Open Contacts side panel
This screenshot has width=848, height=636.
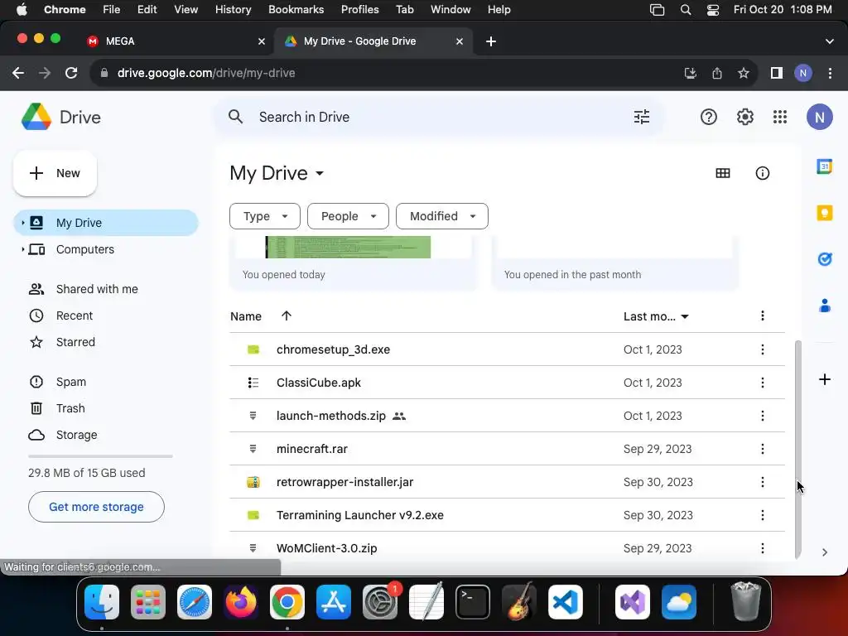[x=824, y=306]
